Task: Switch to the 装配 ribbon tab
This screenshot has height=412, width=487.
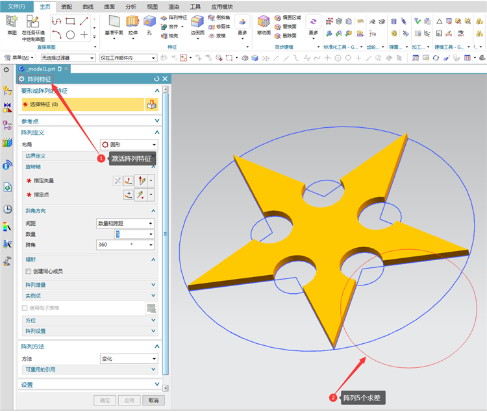Action: coord(66,7)
